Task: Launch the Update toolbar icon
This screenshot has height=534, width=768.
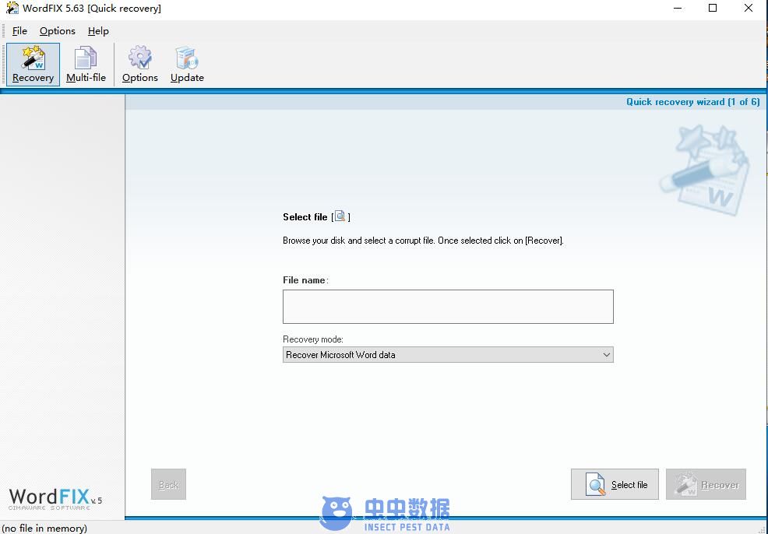Action: click(x=187, y=64)
